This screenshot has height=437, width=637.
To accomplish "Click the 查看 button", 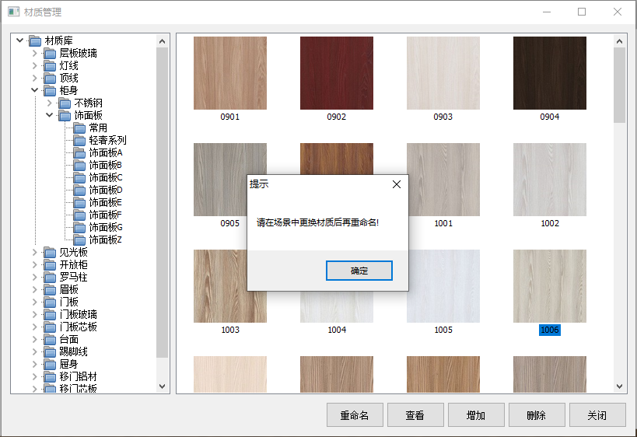I will click(415, 415).
